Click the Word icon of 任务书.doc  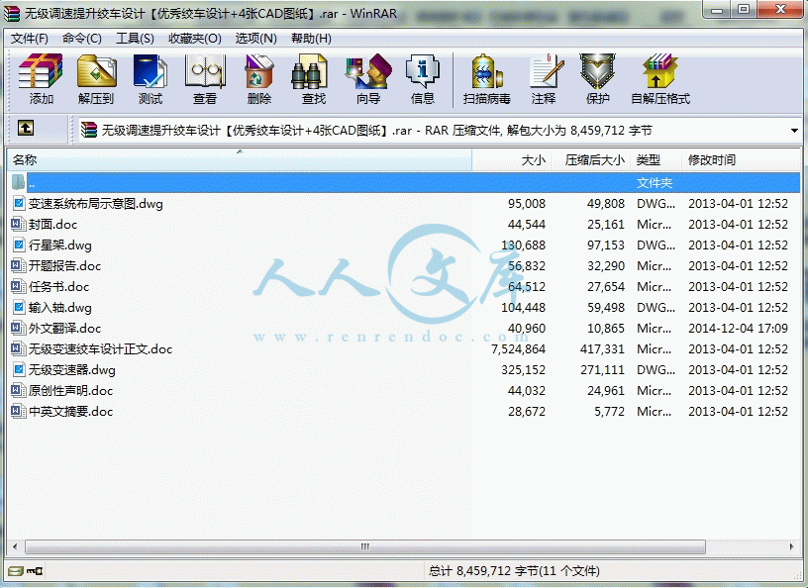[19, 286]
